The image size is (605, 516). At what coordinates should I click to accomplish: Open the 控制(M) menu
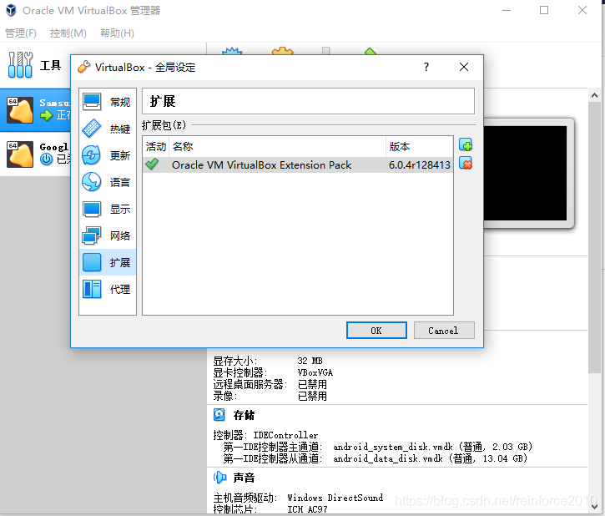click(x=68, y=33)
